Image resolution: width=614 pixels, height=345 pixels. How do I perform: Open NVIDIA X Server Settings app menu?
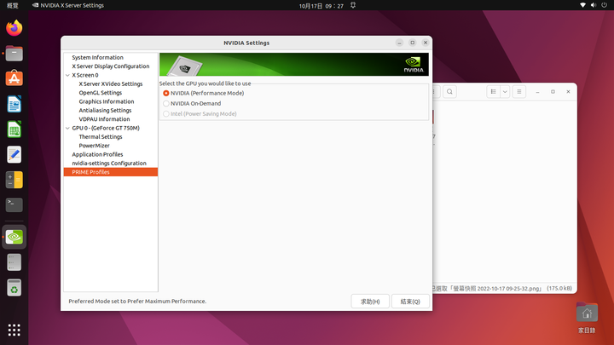point(68,5)
